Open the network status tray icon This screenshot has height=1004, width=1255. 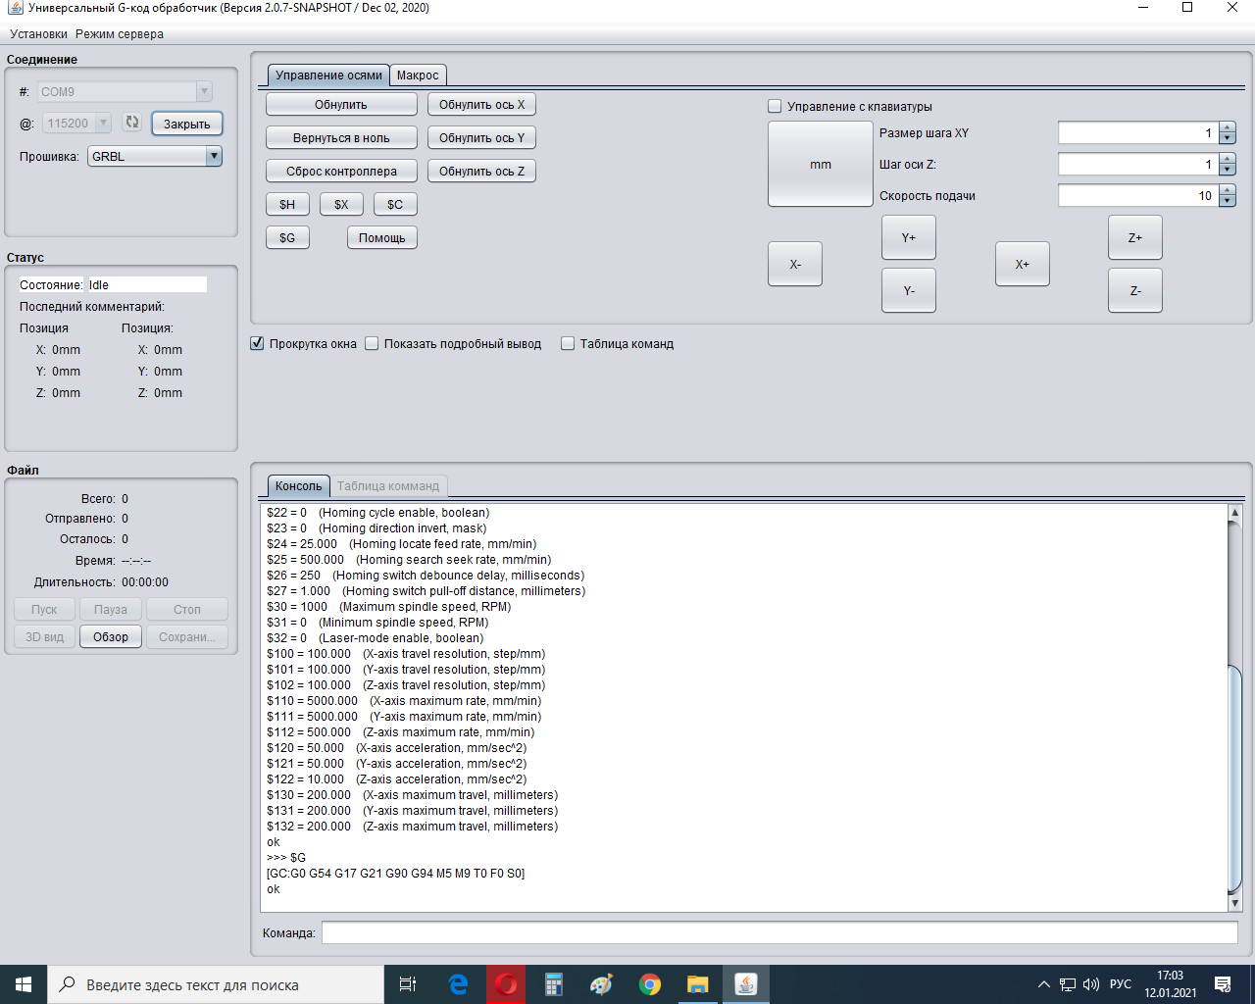point(1068,984)
